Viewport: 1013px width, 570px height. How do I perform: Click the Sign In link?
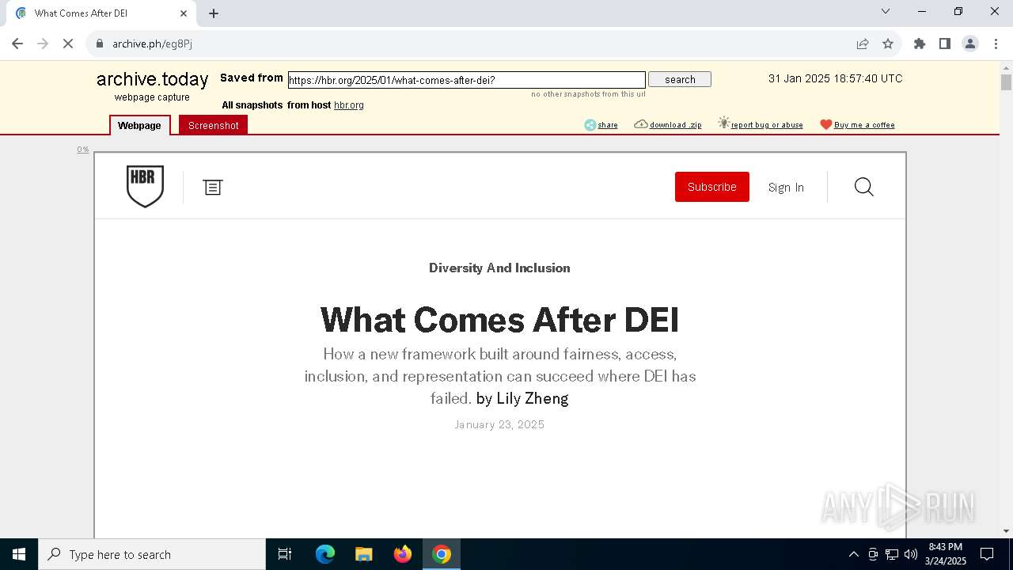(786, 188)
